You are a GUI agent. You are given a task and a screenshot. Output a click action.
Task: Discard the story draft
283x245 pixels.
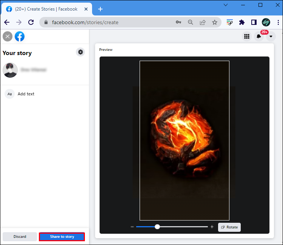pos(20,237)
